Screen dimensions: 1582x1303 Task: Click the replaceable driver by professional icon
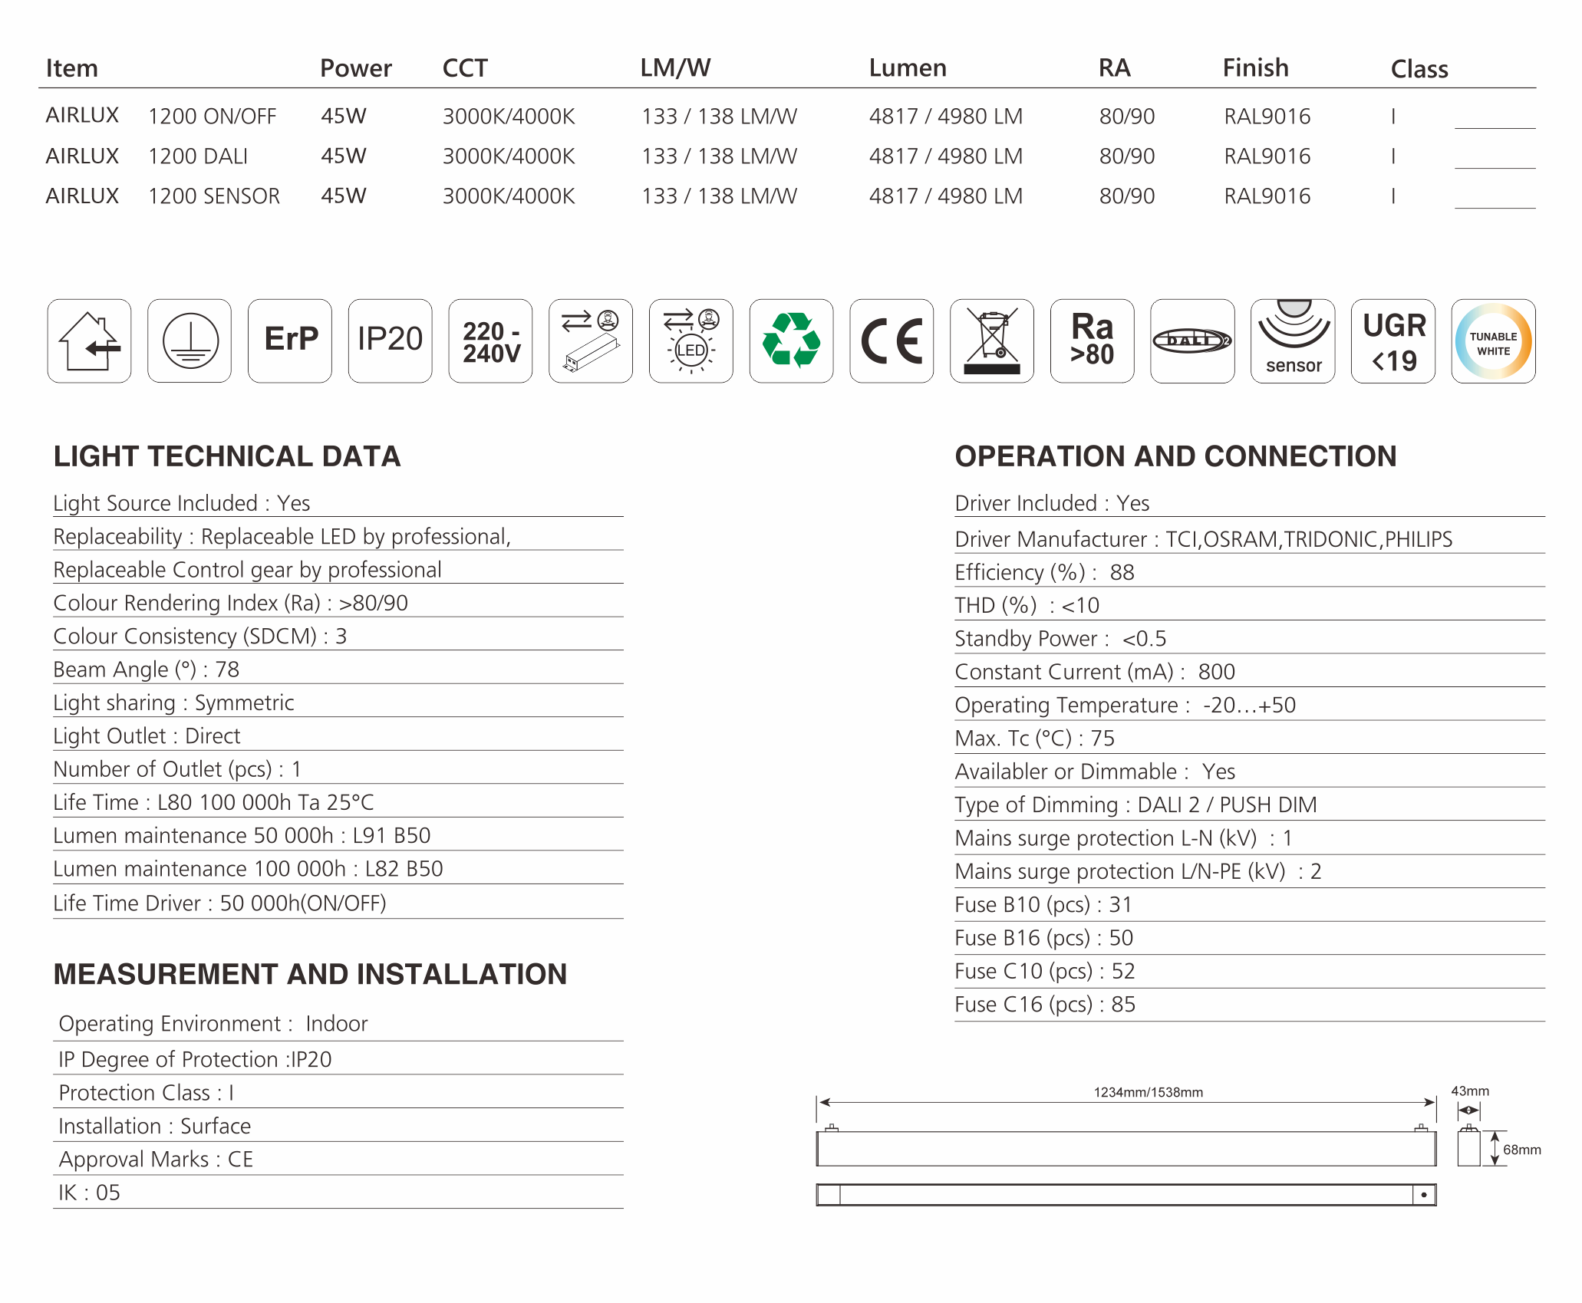[x=591, y=341]
